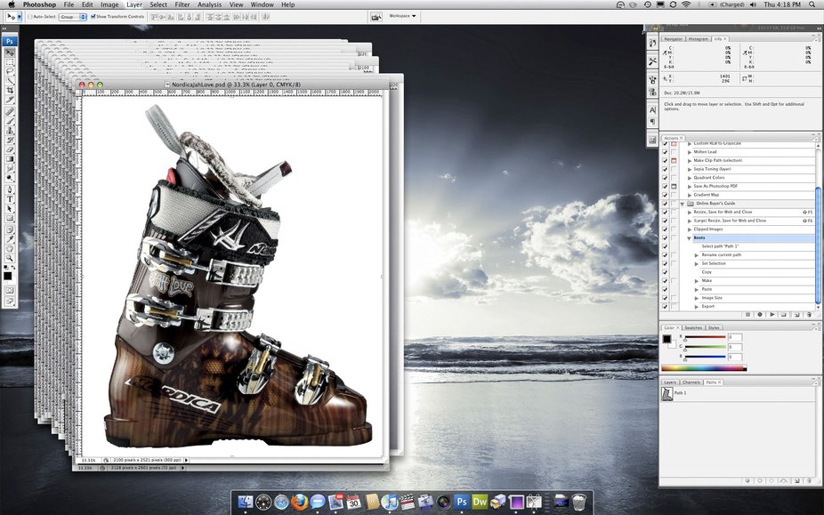824x515 pixels.
Task: Select the Eraser tool
Action: pyautogui.click(x=10, y=149)
